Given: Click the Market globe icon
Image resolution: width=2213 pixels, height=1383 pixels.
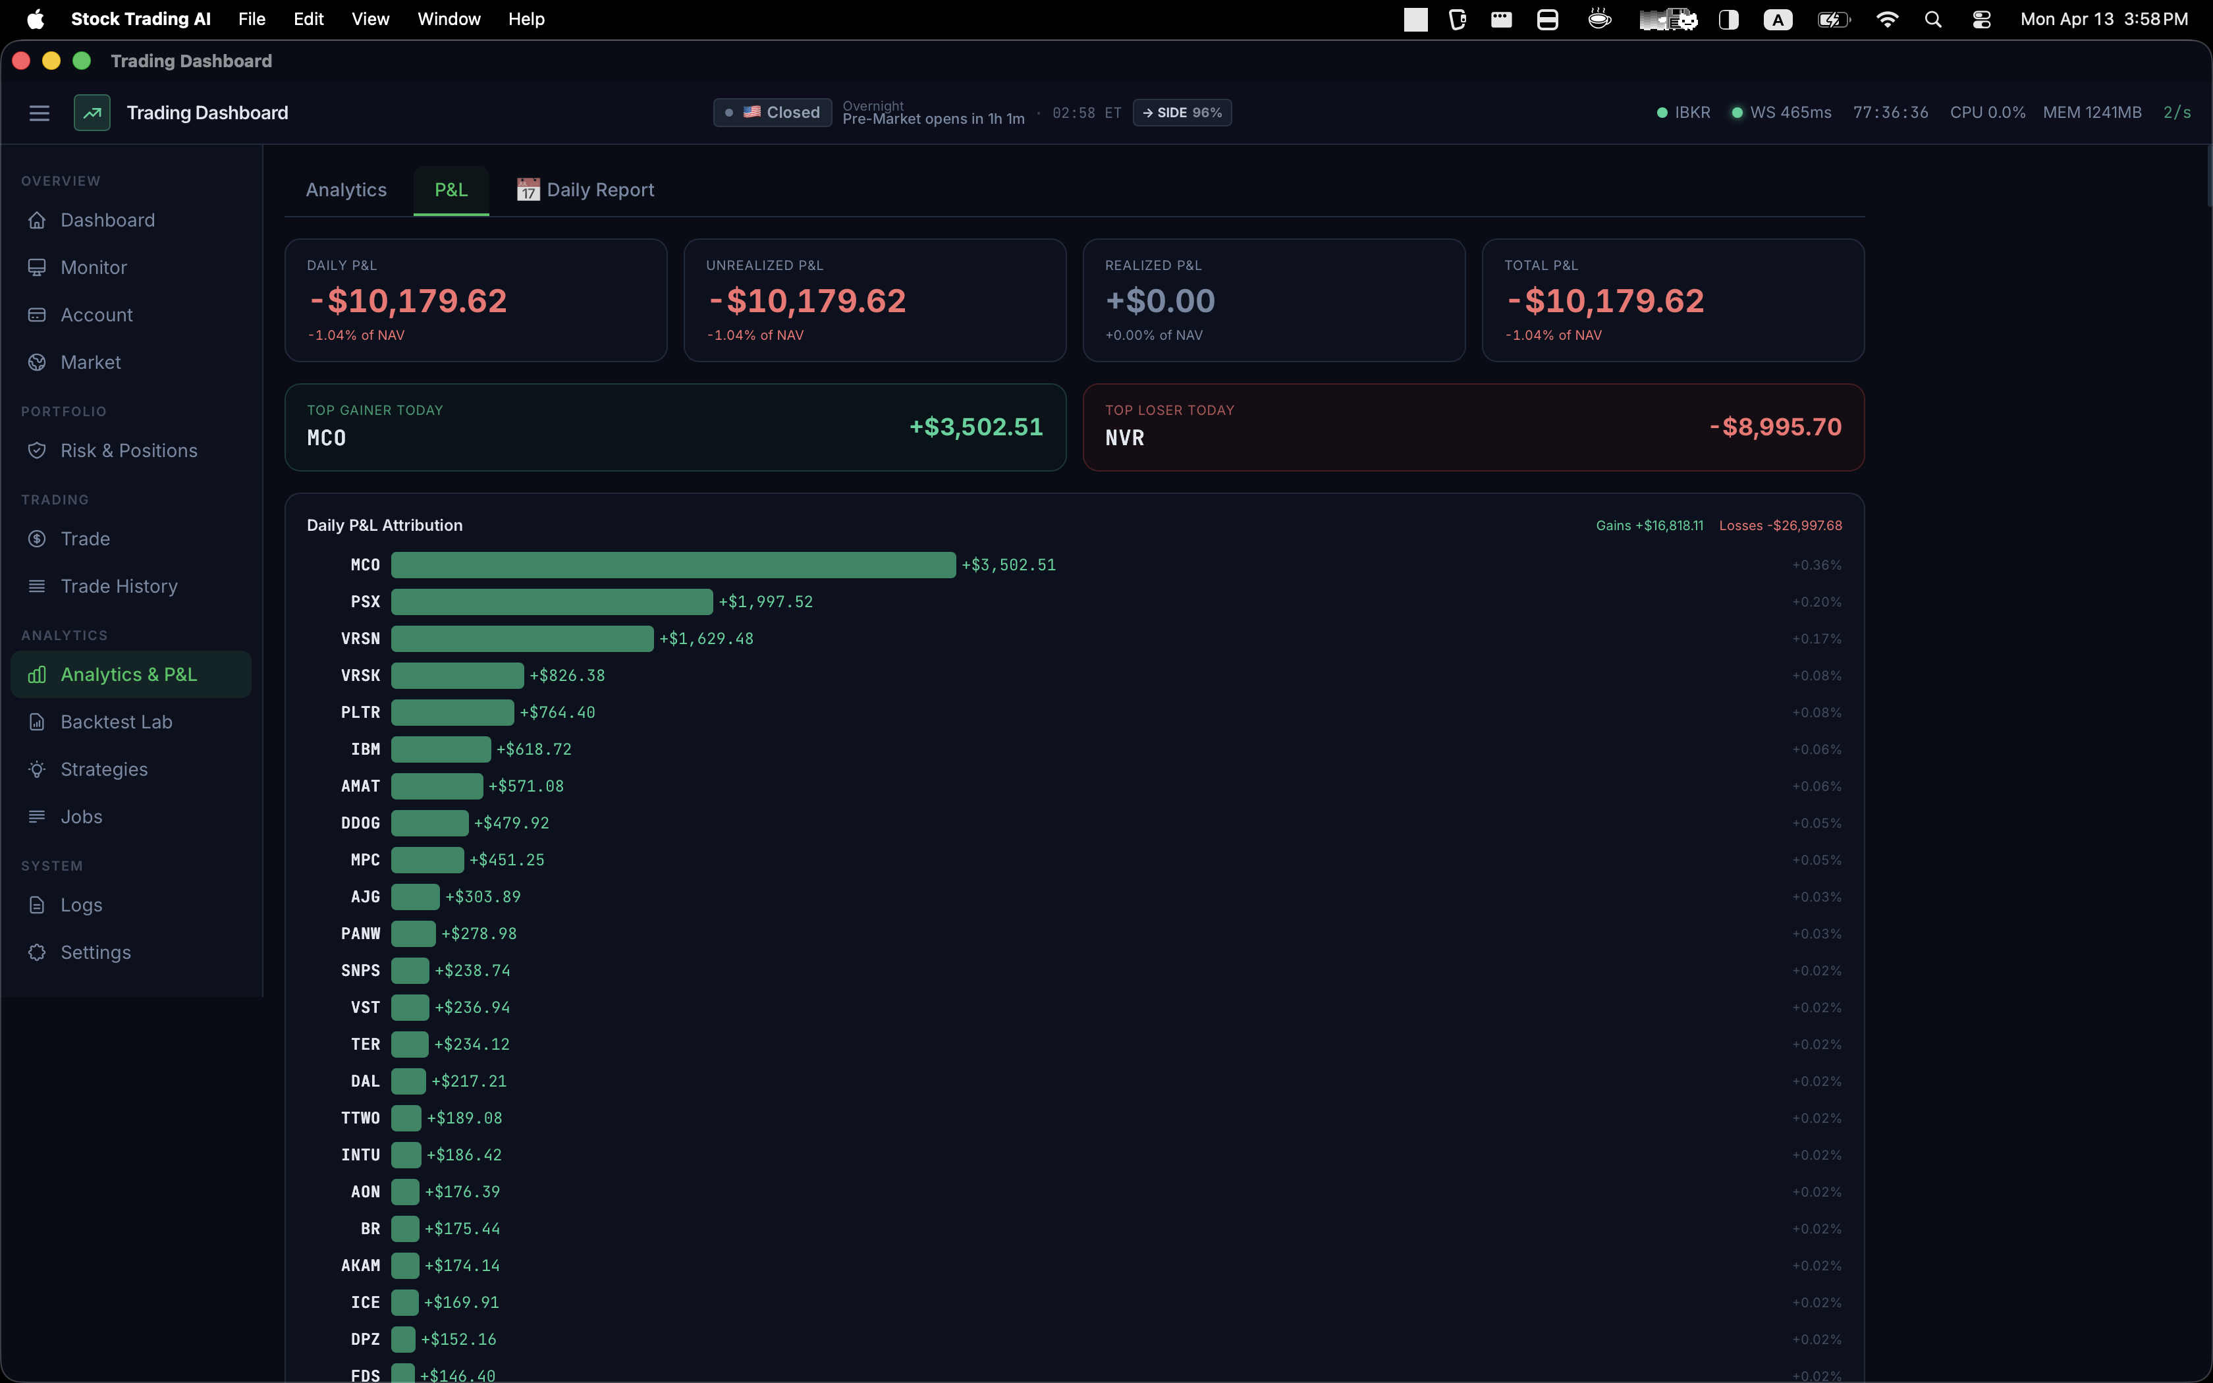Looking at the screenshot, I should click(37, 362).
